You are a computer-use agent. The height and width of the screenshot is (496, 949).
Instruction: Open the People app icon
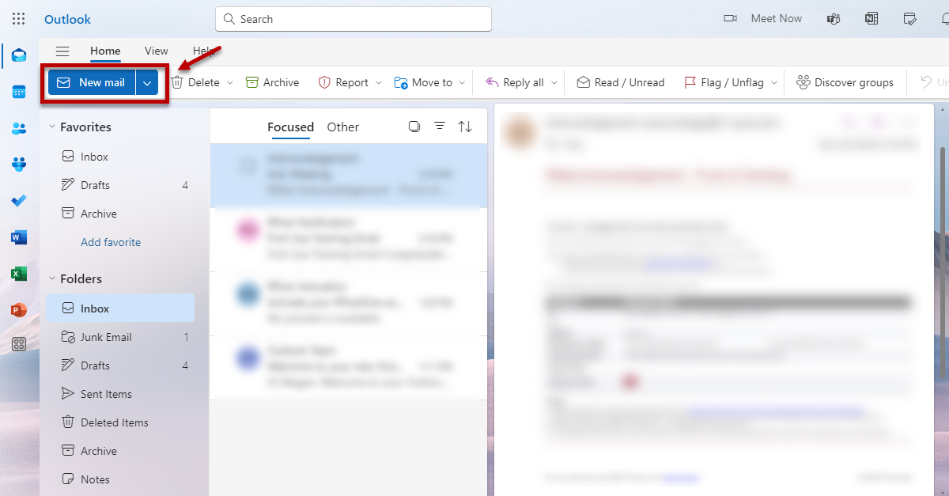(18, 128)
